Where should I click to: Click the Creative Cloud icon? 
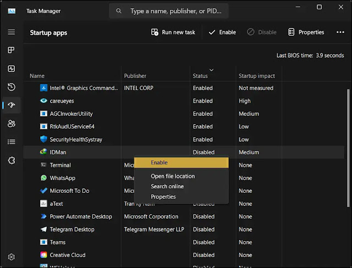click(43, 255)
